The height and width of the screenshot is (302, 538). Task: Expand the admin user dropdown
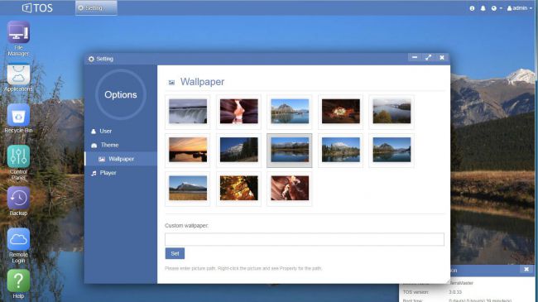point(520,8)
